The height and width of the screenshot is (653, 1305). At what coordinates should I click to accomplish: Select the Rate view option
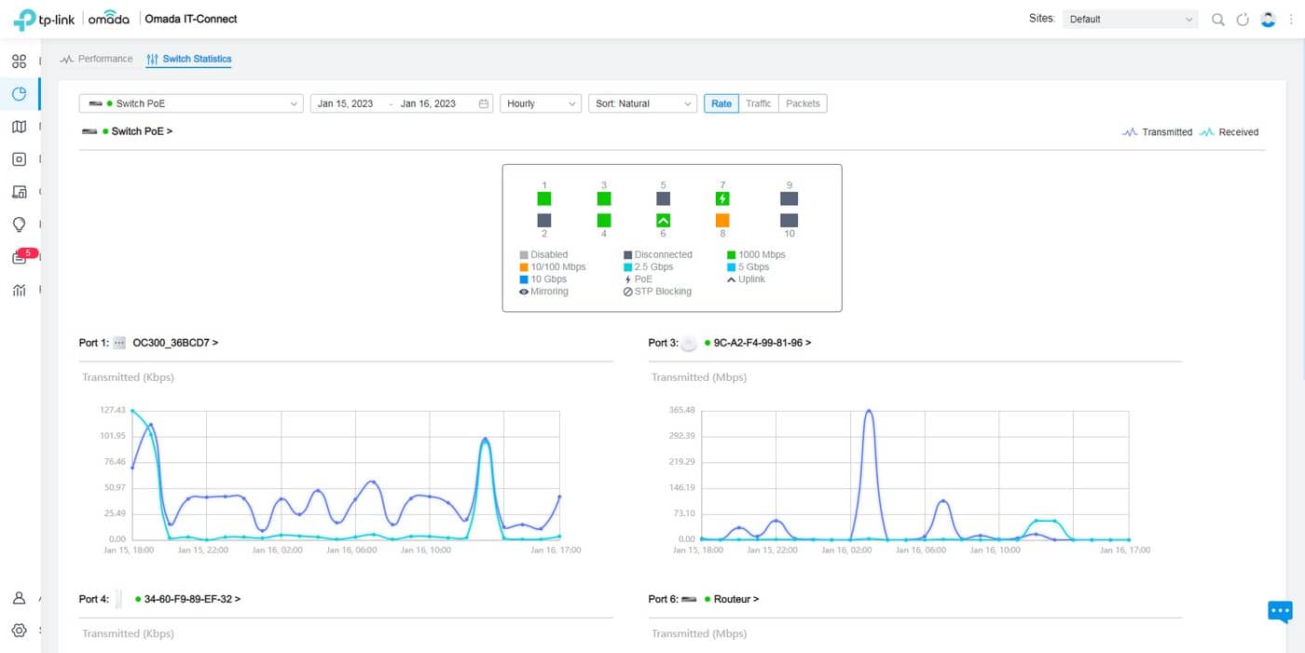point(721,103)
